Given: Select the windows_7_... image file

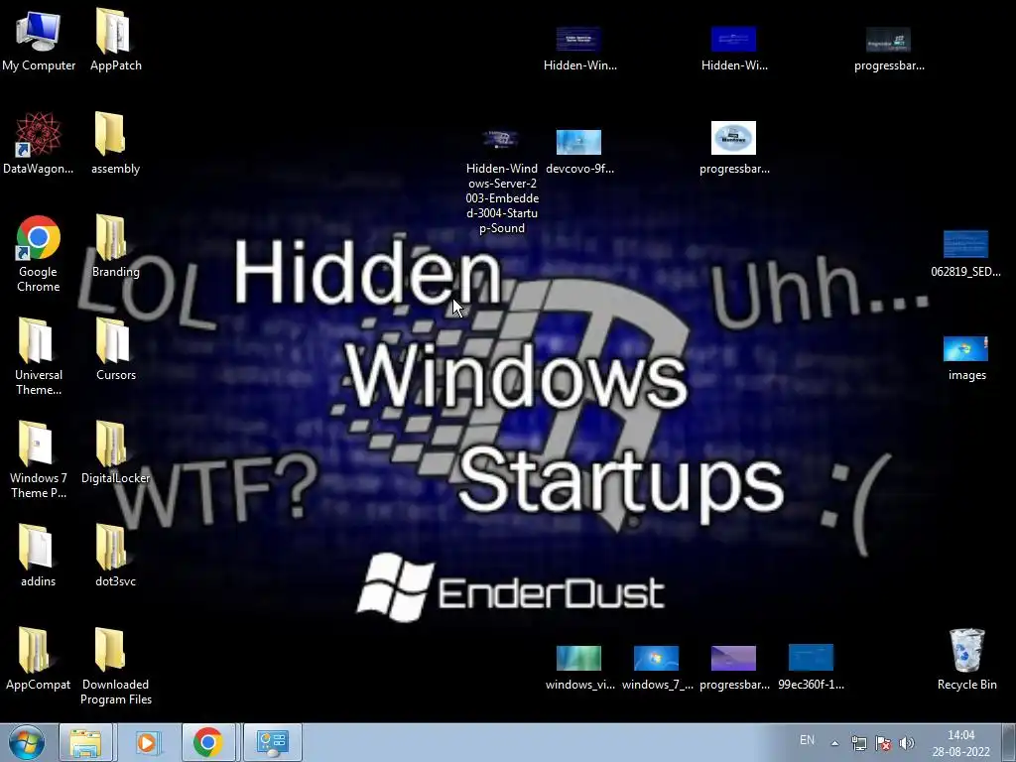Looking at the screenshot, I should pos(657,668).
